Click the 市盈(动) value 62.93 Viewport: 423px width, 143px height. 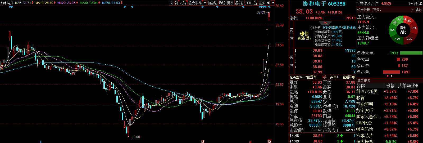[x=350, y=130]
